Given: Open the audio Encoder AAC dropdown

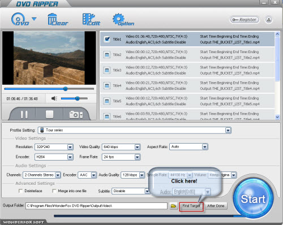Looking at the screenshot, I should click(x=94, y=175).
